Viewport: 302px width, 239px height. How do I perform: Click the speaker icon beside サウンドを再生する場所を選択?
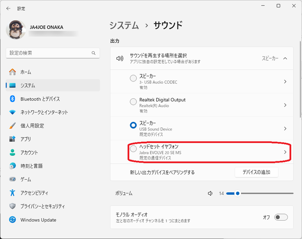119,58
